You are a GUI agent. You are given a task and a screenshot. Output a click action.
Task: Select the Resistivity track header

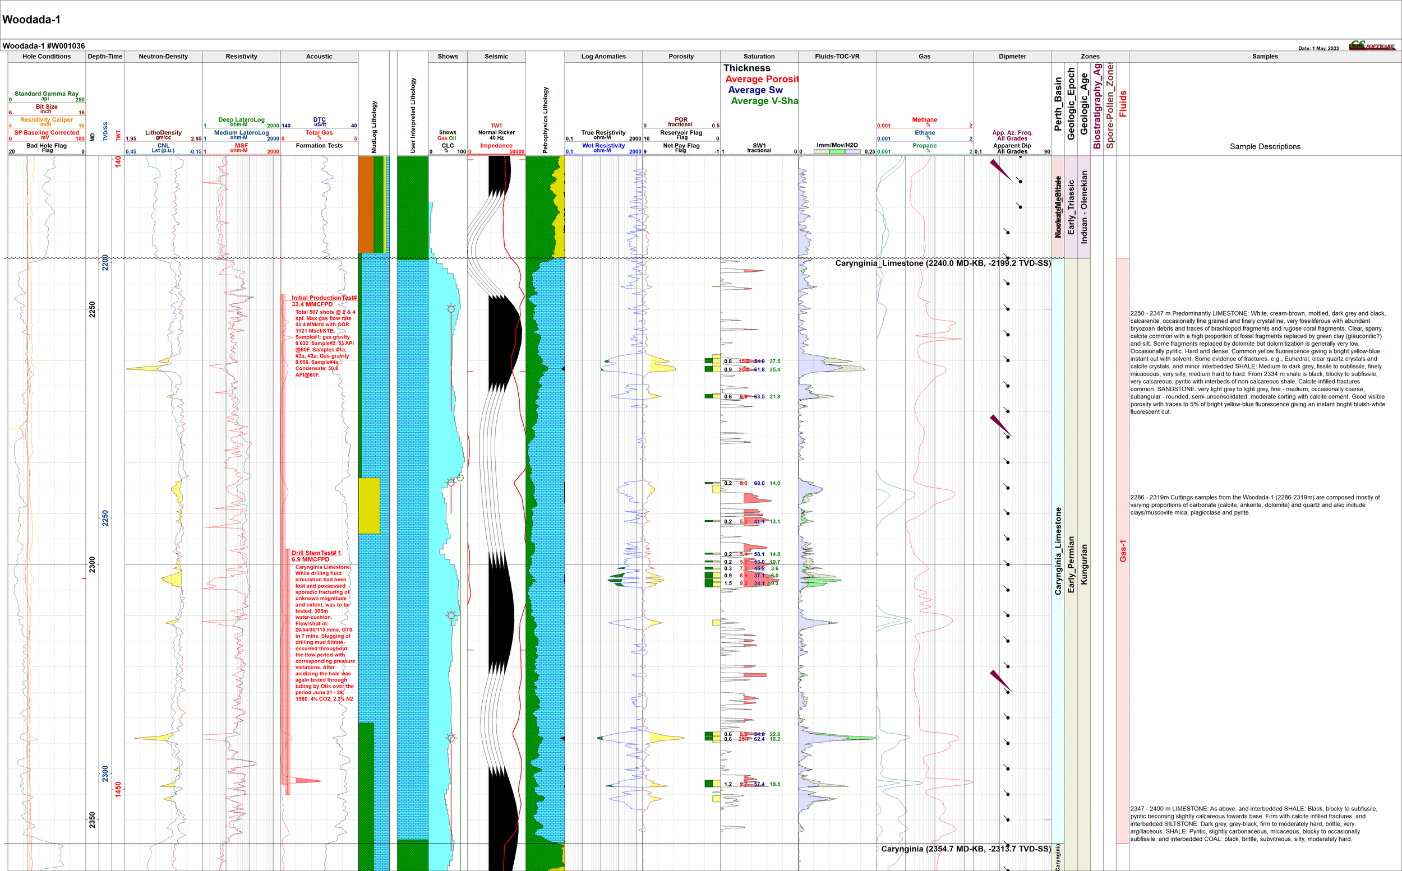pyautogui.click(x=242, y=57)
